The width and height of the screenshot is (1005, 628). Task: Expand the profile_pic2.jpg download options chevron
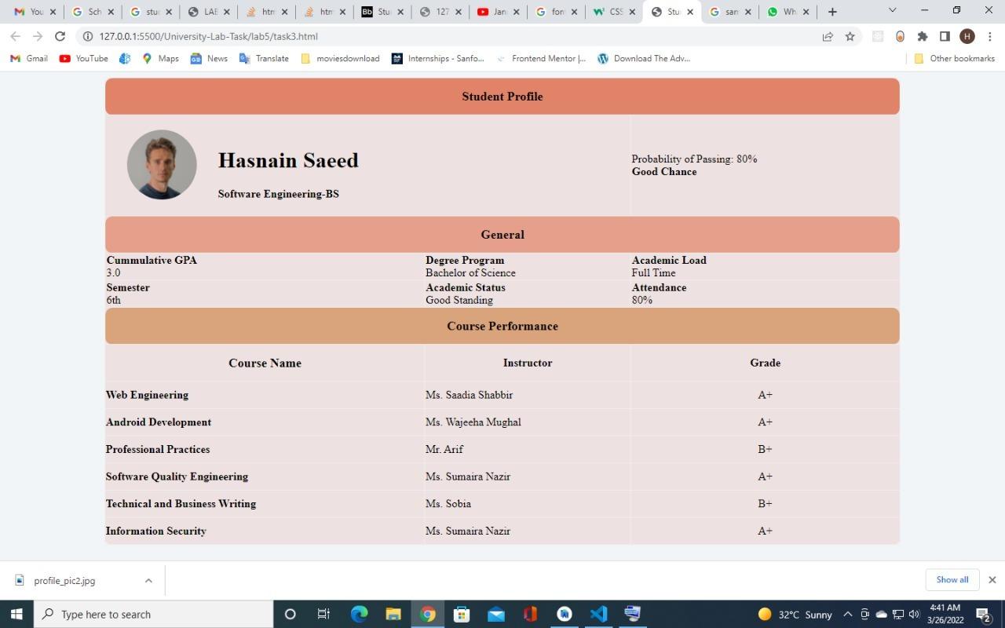(148, 580)
